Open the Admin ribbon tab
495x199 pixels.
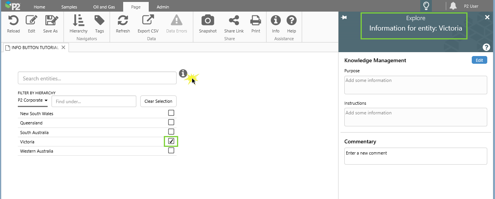click(163, 7)
